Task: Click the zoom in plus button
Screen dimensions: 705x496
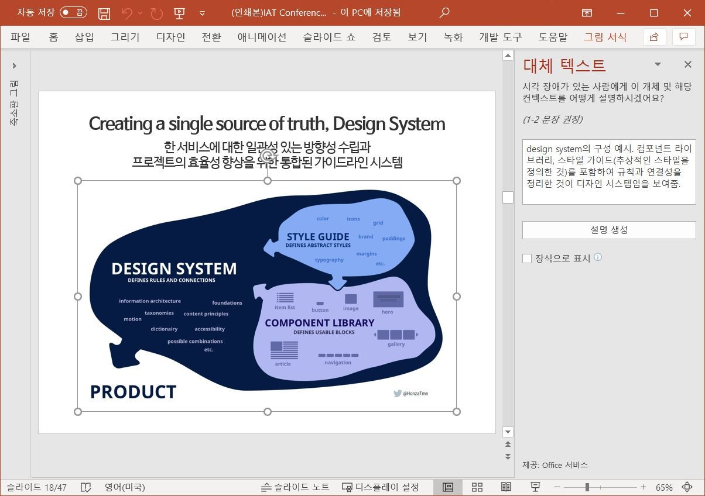Action: (x=644, y=487)
